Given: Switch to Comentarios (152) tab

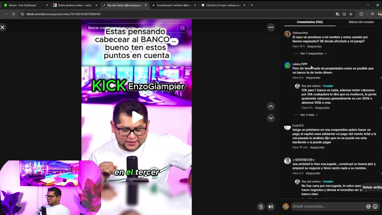Looking at the screenshot, I should click(x=310, y=22).
